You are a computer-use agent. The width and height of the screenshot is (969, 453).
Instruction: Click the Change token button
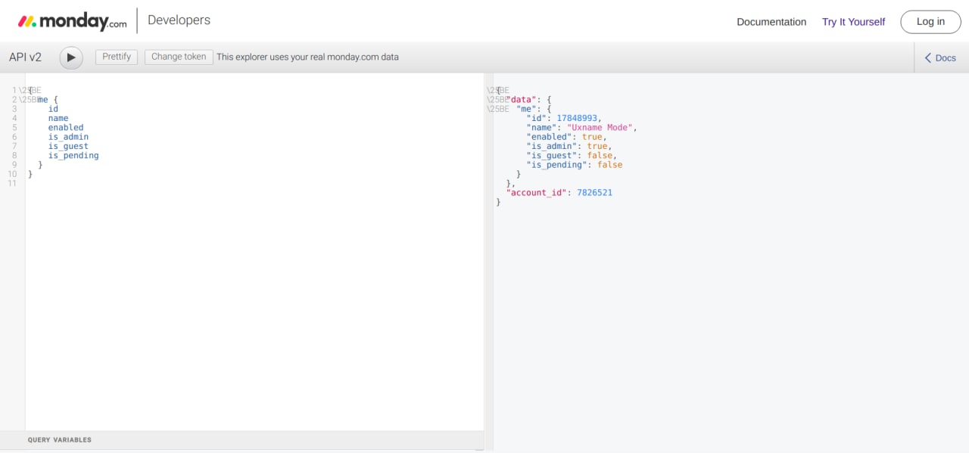coord(179,57)
